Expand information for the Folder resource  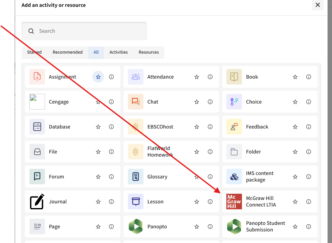pos(309,152)
